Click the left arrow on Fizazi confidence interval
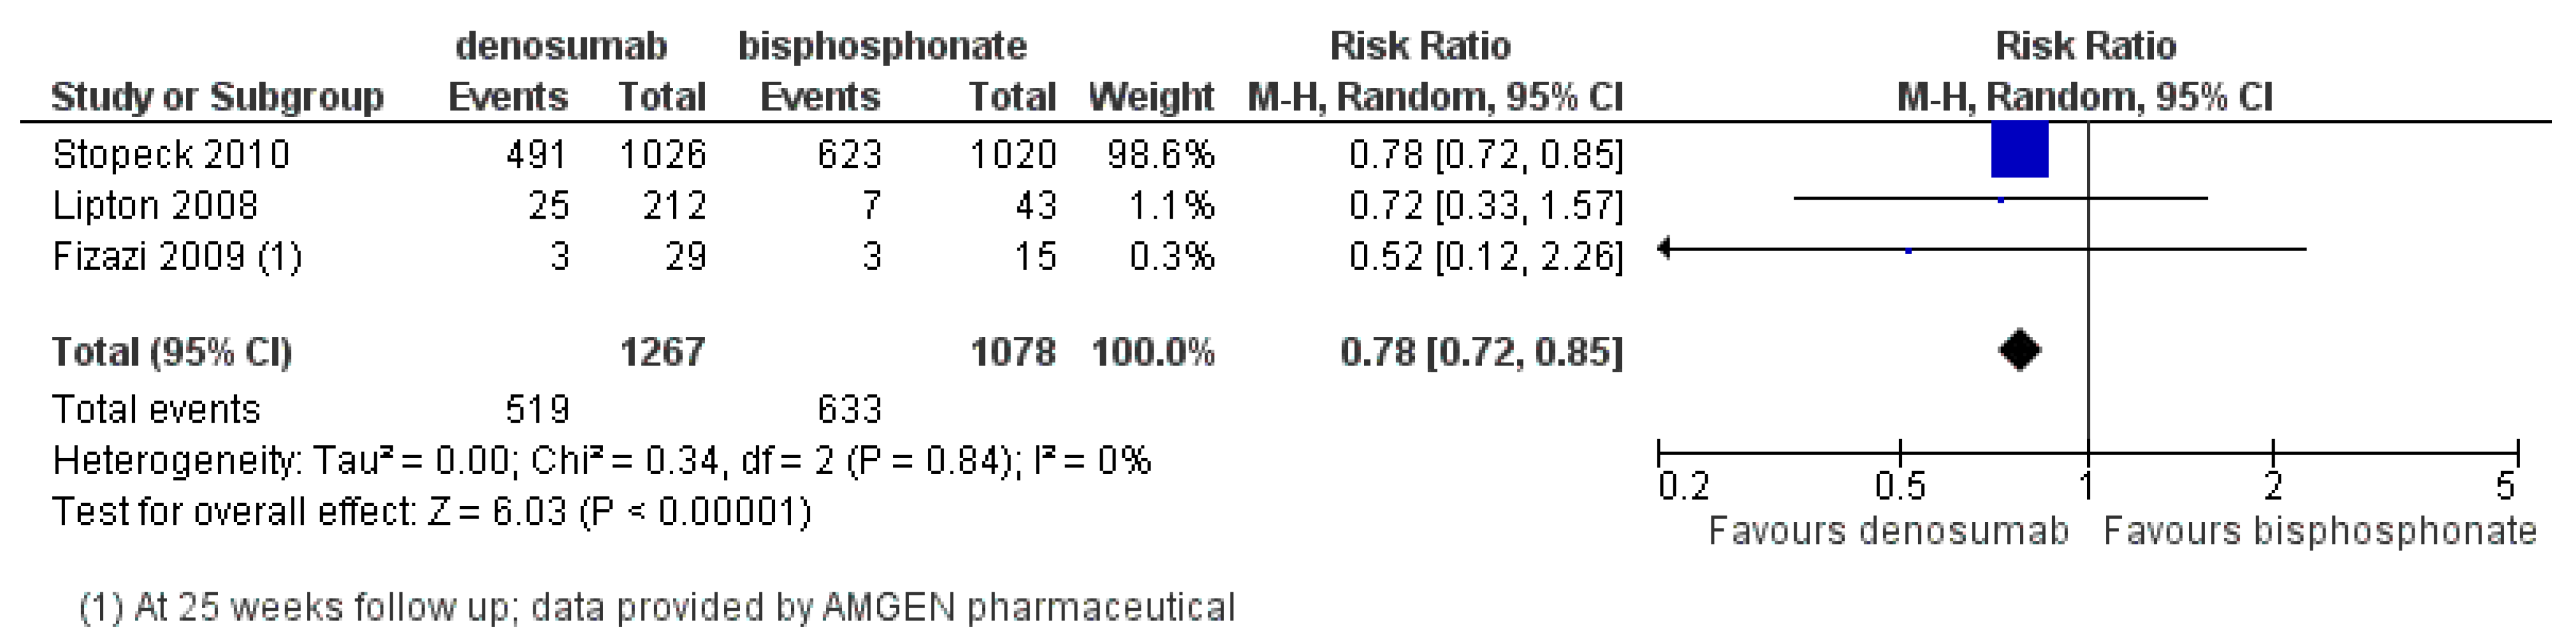This screenshot has width=2576, height=637. coord(1664,247)
